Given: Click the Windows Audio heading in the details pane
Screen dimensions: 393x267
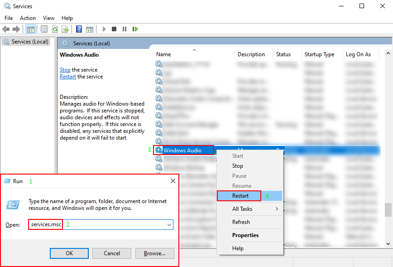Looking at the screenshot, I should coord(79,55).
